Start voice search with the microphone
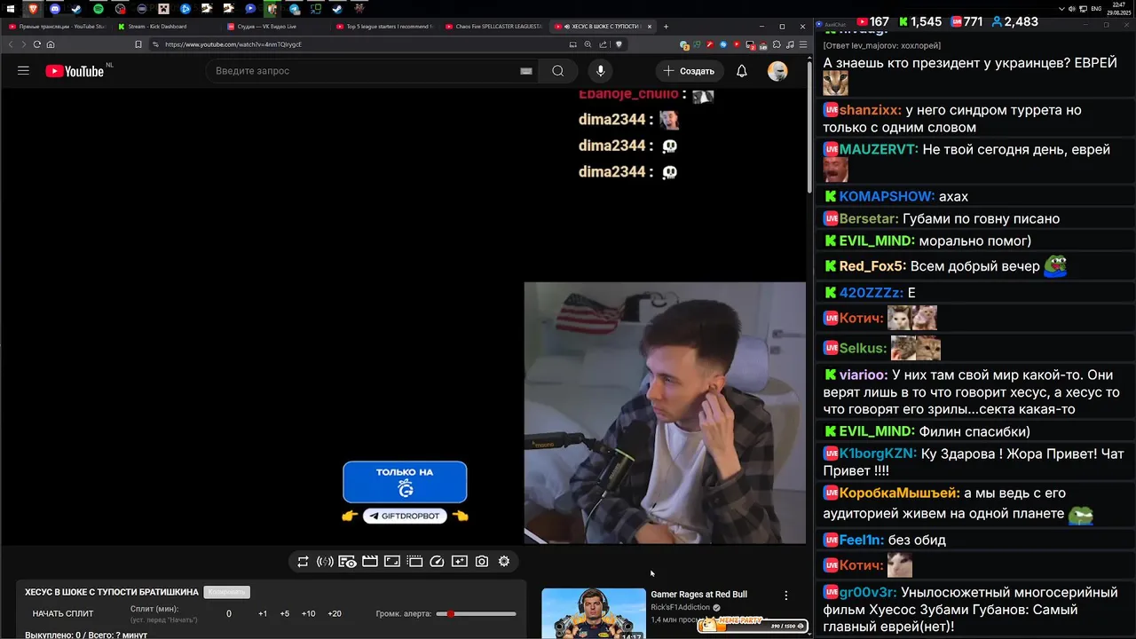The height and width of the screenshot is (639, 1136). [x=601, y=71]
